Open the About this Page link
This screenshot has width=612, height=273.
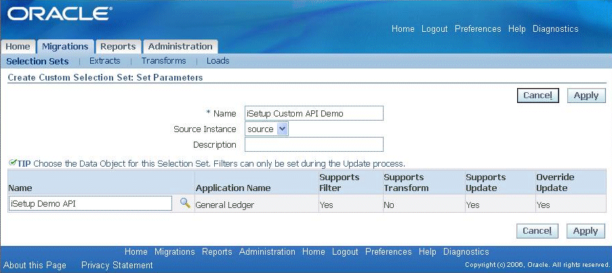(x=35, y=265)
